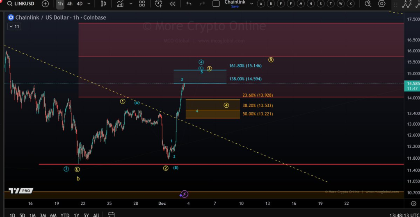Select the 4h timeframe
Screen dimensions: 420x217
click(70, 4)
